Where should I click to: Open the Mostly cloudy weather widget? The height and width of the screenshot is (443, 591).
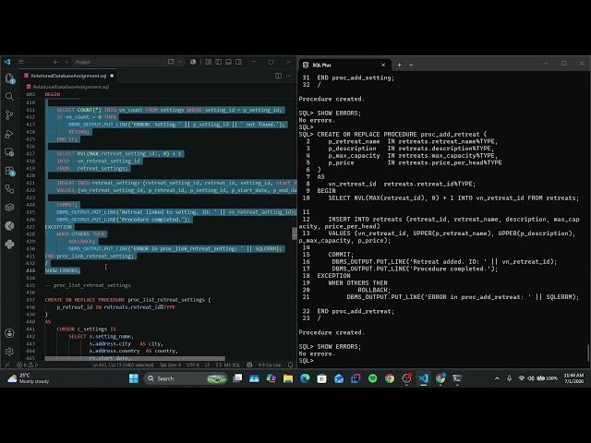[x=29, y=378]
